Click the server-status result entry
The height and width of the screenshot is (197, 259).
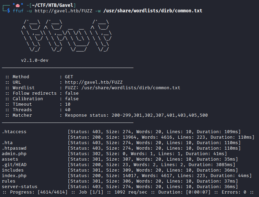coord(20,187)
